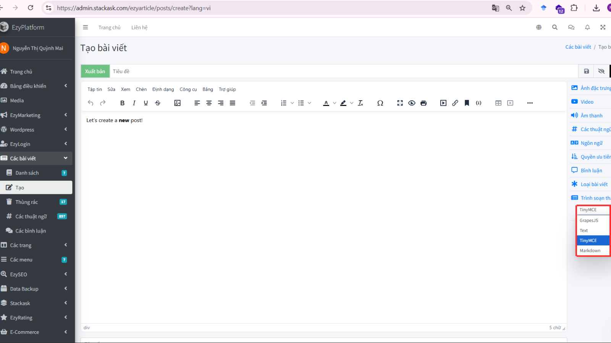Insert an anchor bookmark

[467, 103]
